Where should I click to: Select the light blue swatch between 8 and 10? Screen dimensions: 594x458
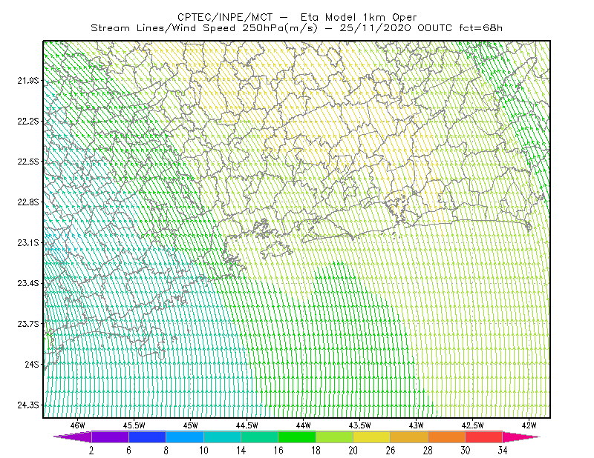click(185, 437)
